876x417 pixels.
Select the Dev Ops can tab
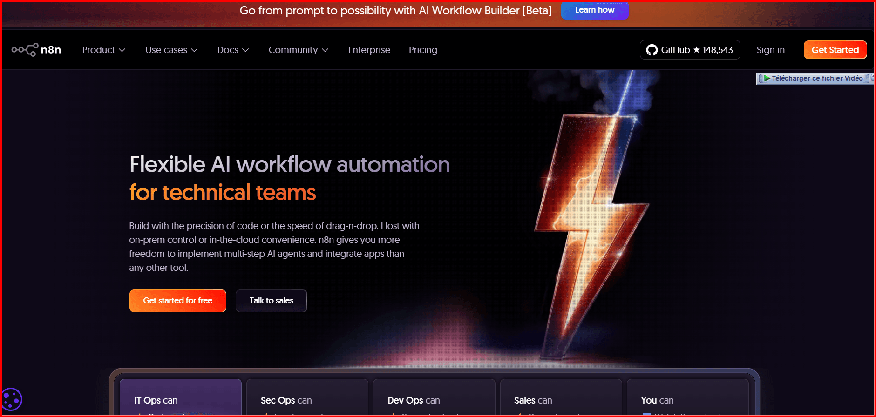(x=434, y=399)
